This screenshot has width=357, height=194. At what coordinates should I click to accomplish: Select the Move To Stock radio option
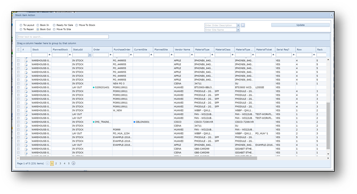77,25
